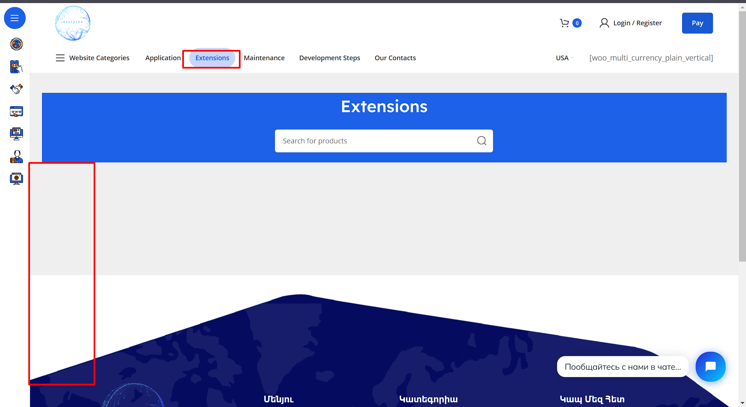This screenshot has width=746, height=407.
Task: Click the Search for products field
Action: [384, 141]
